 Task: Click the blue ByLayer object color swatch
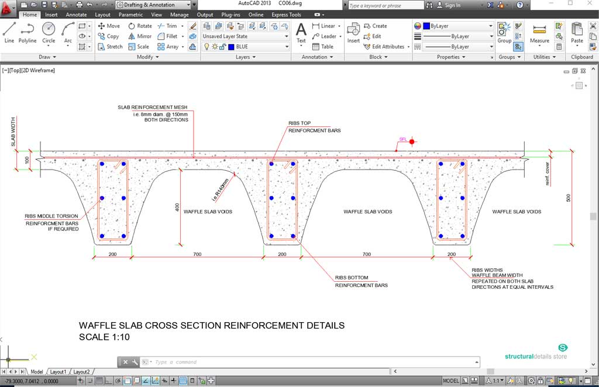[426, 26]
